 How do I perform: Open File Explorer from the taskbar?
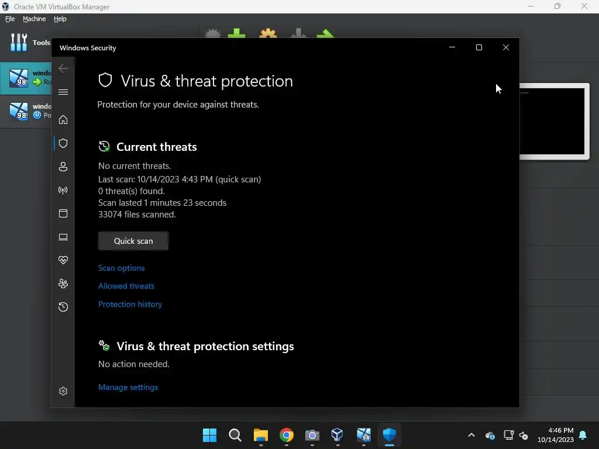[260, 435]
